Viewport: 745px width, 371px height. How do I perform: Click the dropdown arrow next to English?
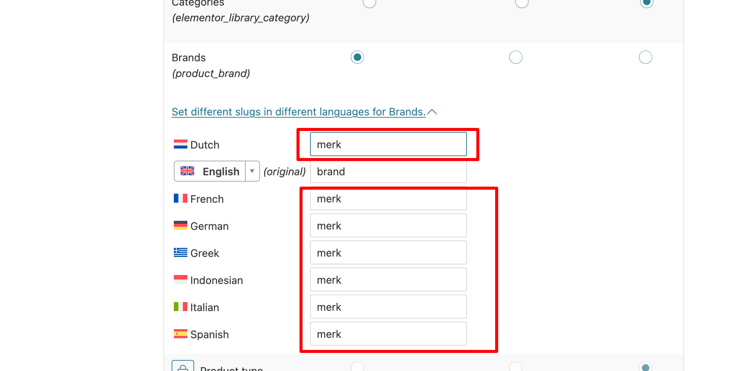pyautogui.click(x=252, y=171)
